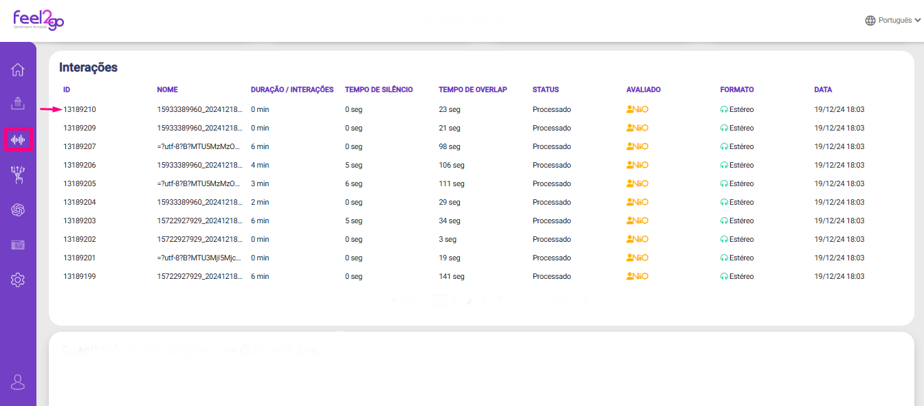Click the Interações panel heading
The height and width of the screenshot is (406, 924).
coord(88,67)
